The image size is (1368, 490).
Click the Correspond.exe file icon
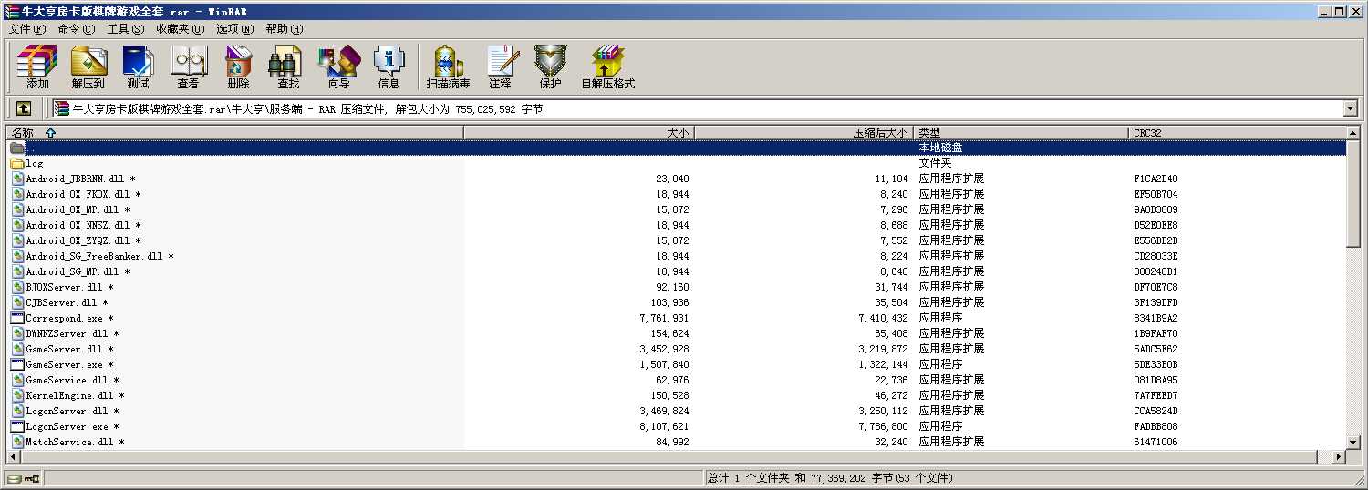[x=17, y=318]
